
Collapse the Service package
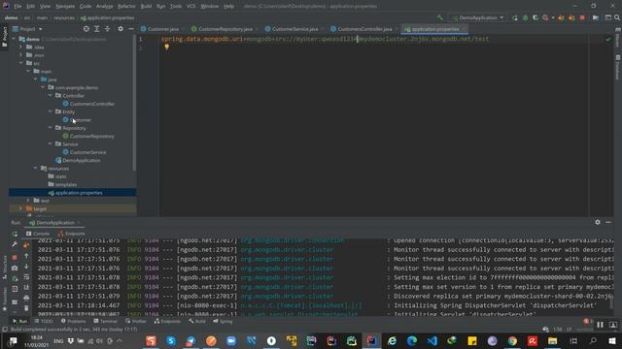pyautogui.click(x=51, y=144)
